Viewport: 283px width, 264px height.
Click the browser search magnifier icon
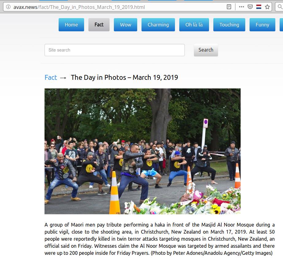[280, 7]
